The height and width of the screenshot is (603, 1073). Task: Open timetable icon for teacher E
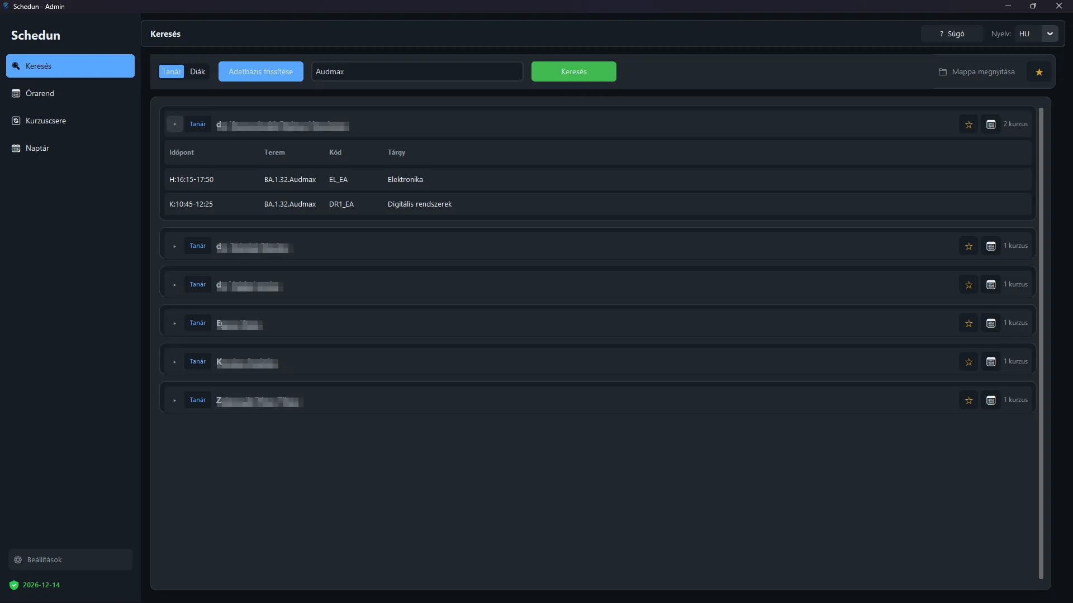[991, 323]
